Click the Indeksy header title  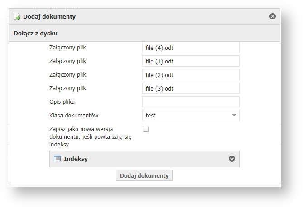point(76,159)
